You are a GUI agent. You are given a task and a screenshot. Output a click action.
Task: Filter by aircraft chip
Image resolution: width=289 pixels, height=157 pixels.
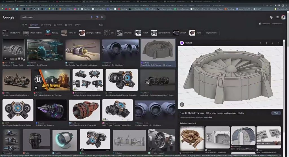pyautogui.click(x=180, y=33)
